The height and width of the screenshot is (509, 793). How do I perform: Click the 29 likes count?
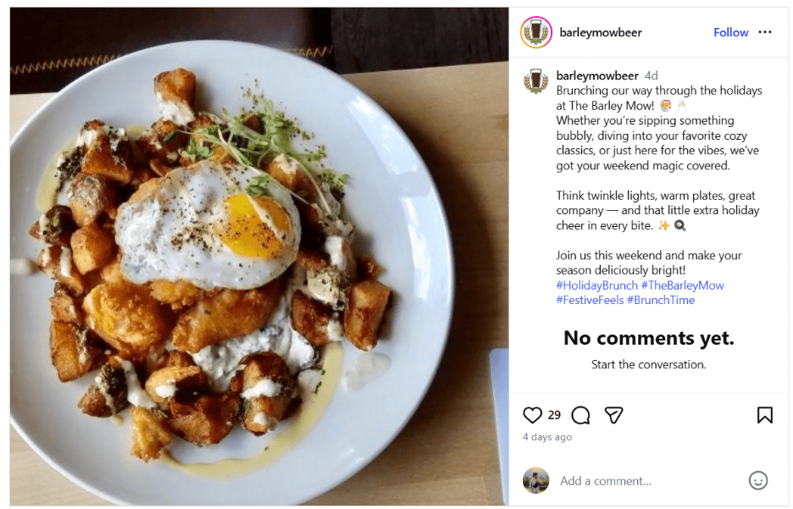[552, 415]
